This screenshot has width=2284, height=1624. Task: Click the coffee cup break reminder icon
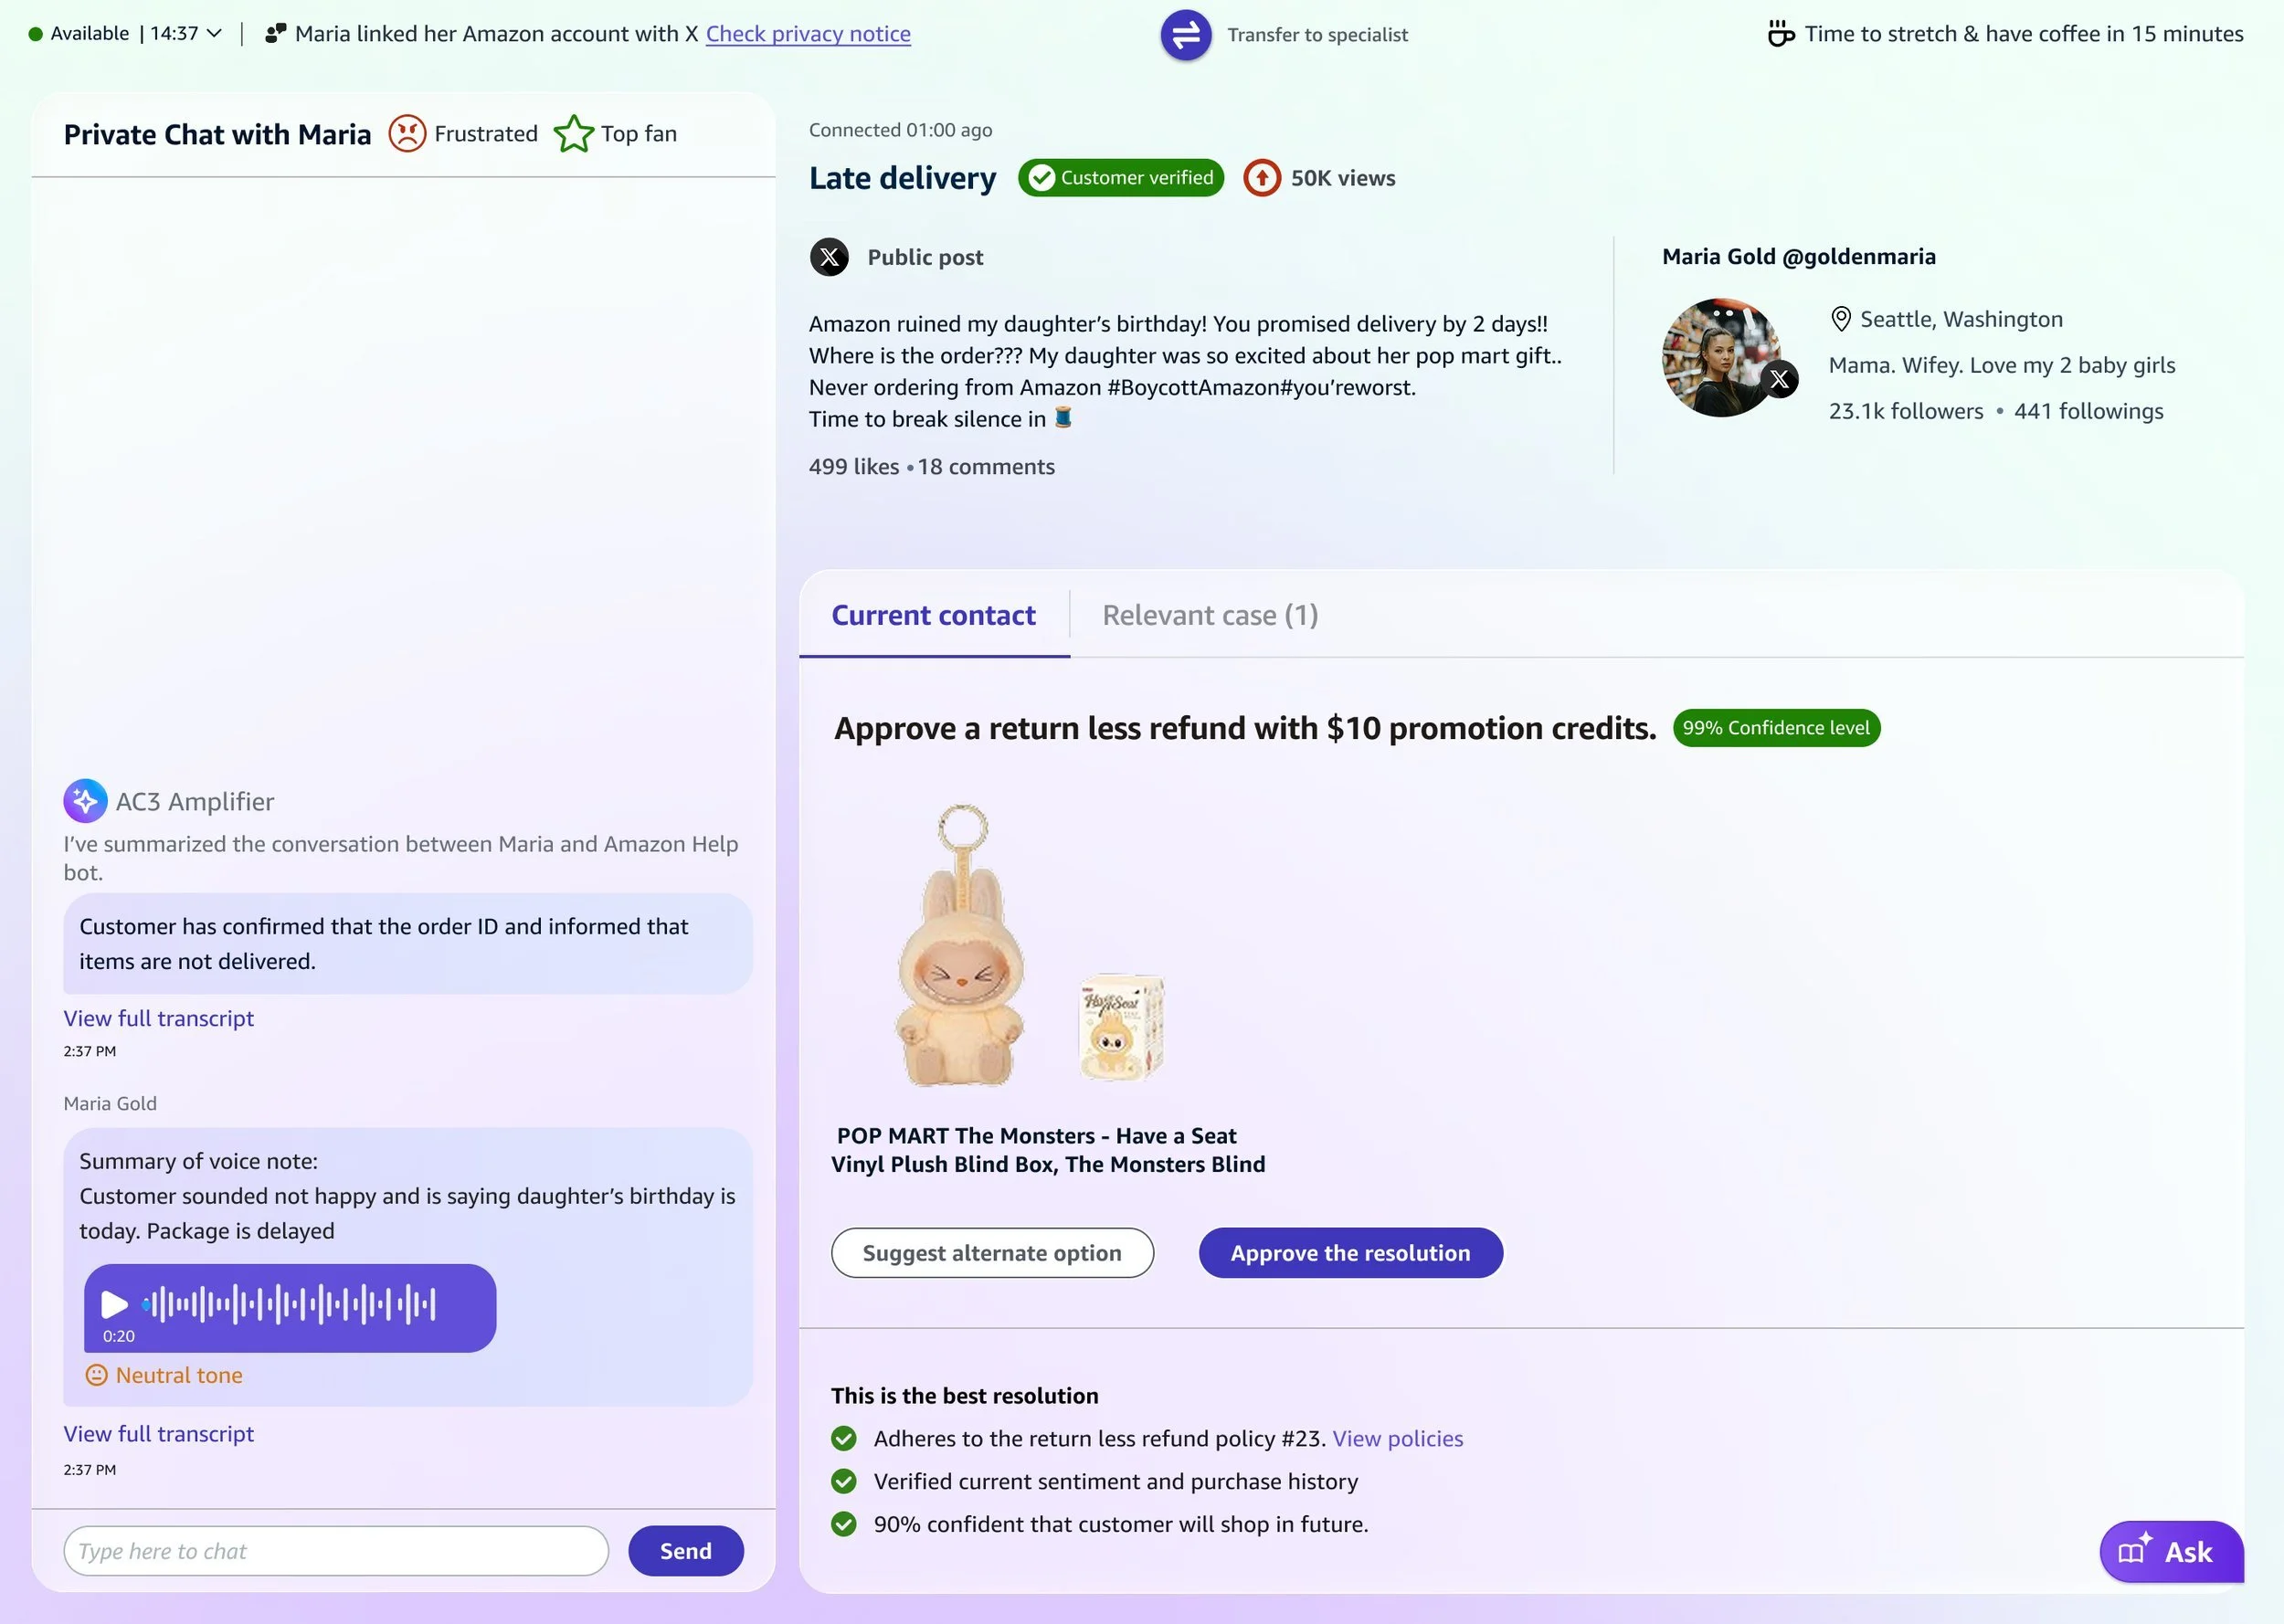[x=1780, y=34]
